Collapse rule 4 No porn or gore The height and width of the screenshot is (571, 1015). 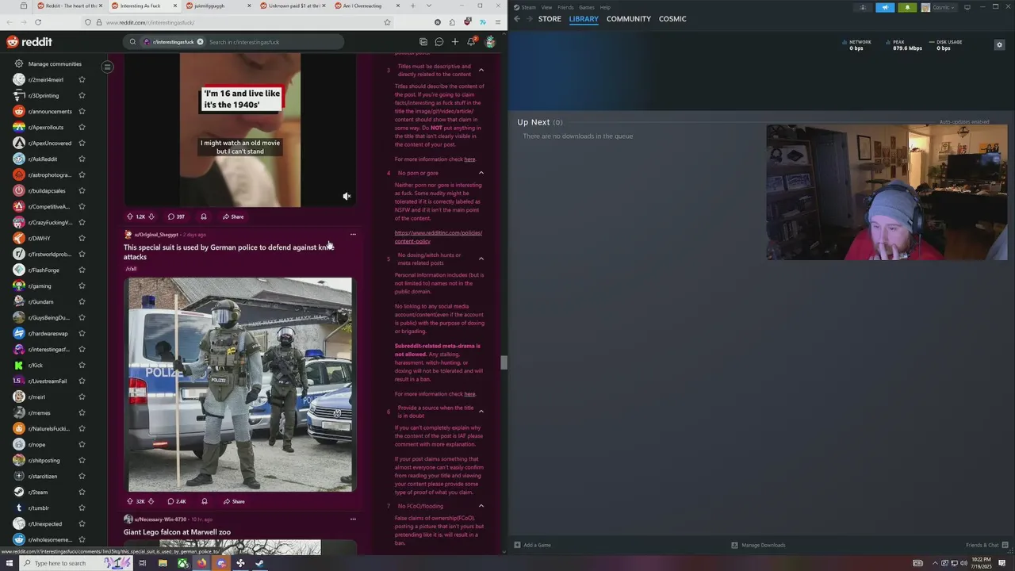(x=481, y=173)
